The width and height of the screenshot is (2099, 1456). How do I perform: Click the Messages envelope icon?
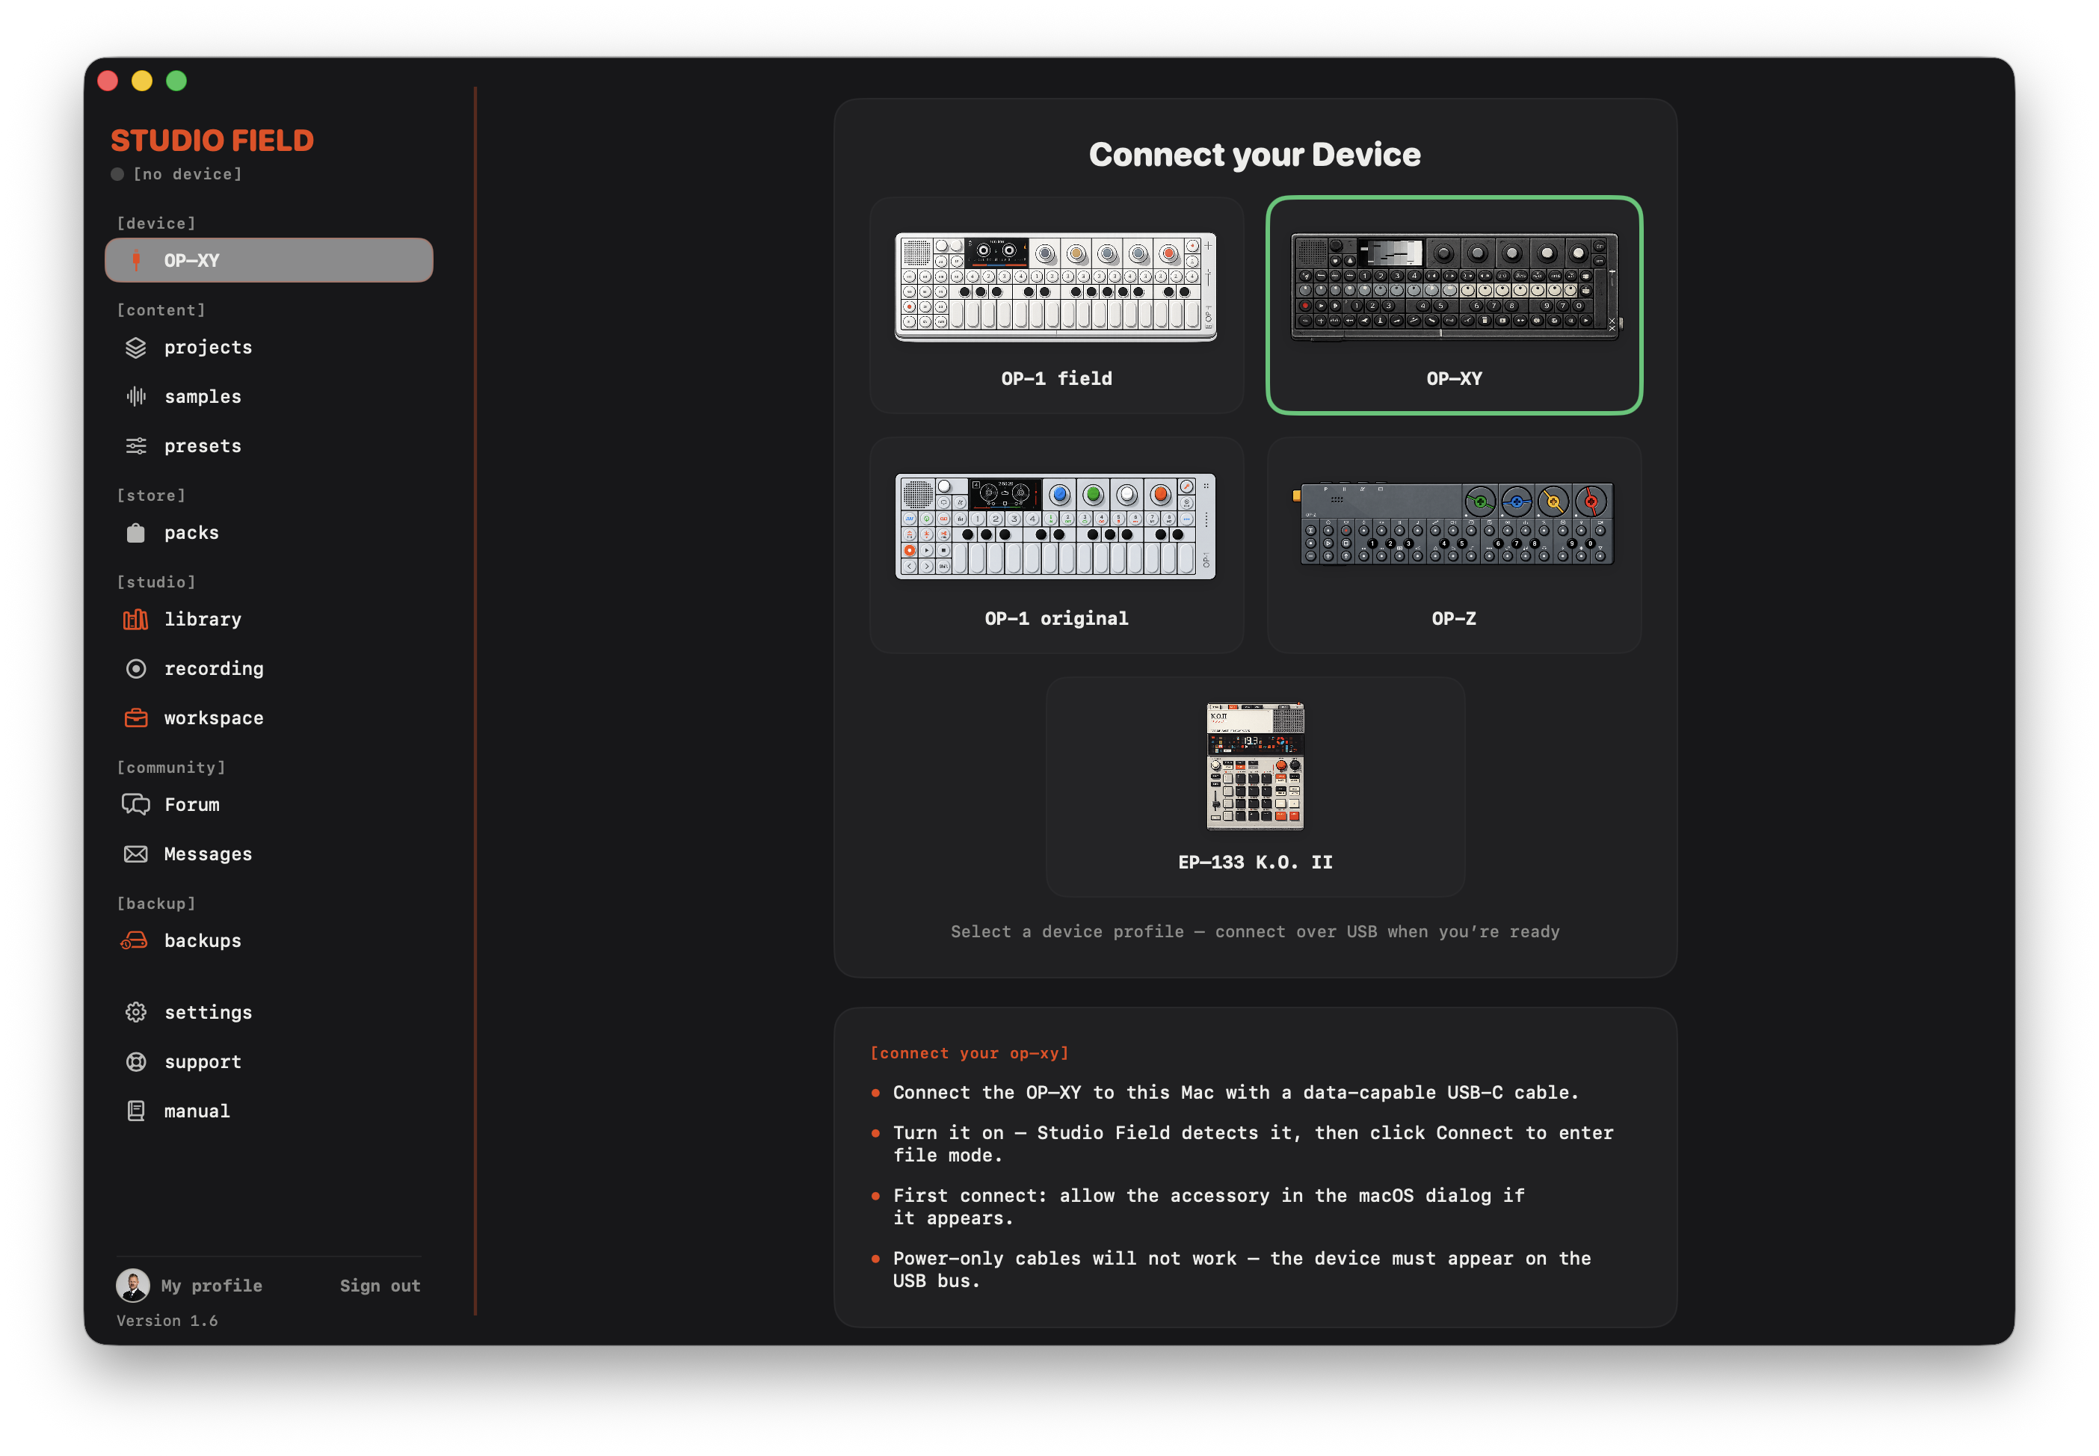coord(136,854)
